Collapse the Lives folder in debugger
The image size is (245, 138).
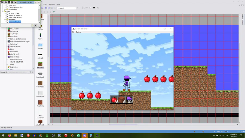pyautogui.click(x=3, y=11)
